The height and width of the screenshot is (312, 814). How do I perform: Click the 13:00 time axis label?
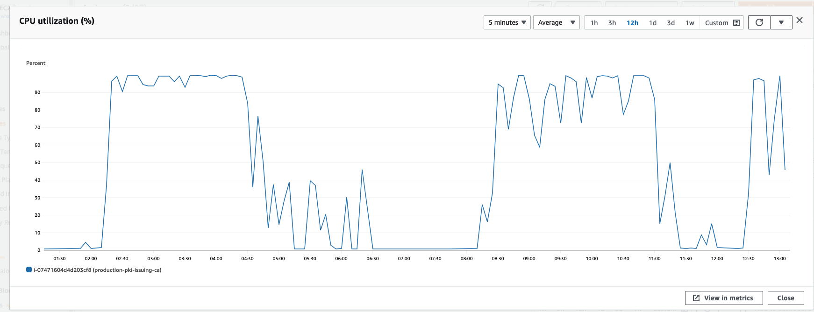tap(779, 258)
